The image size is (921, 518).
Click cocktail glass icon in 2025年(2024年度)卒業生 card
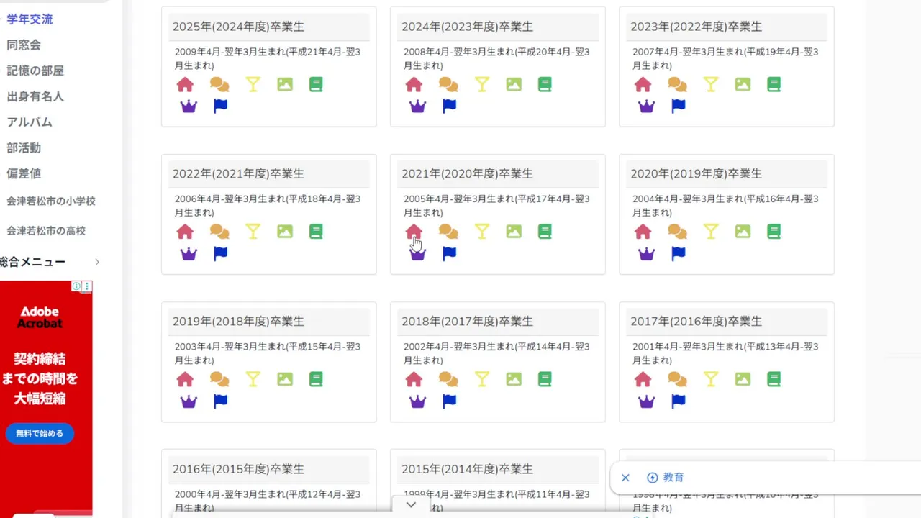(x=253, y=84)
